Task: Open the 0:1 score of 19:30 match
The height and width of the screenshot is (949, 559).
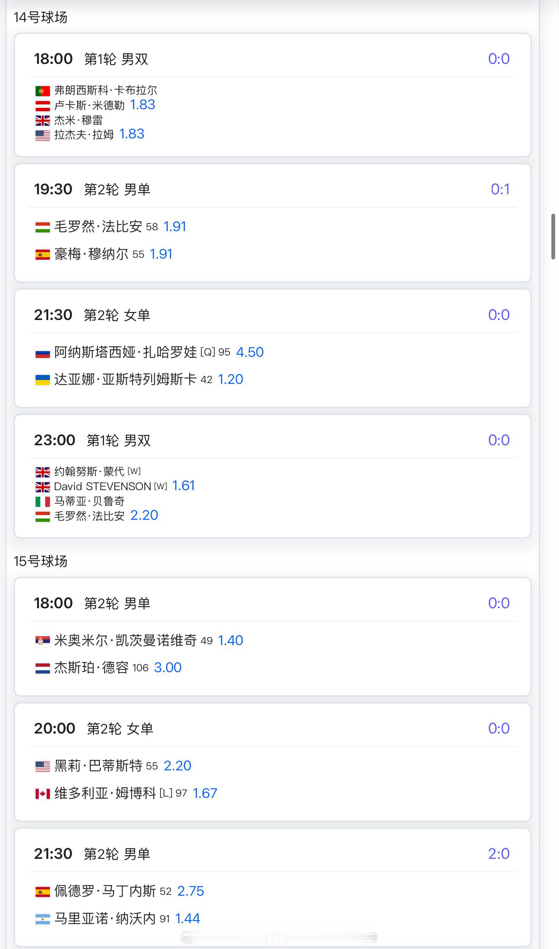Action: tap(500, 189)
